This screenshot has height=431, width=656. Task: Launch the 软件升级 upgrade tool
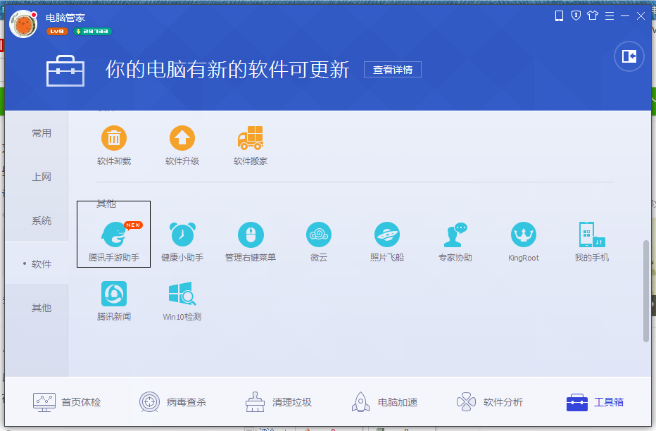pos(182,146)
